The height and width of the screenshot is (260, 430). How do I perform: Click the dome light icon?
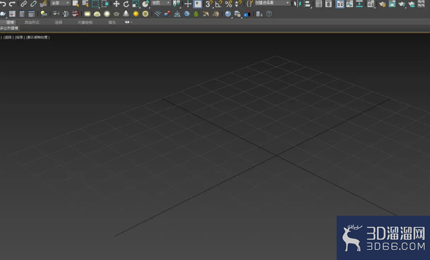pos(97,14)
